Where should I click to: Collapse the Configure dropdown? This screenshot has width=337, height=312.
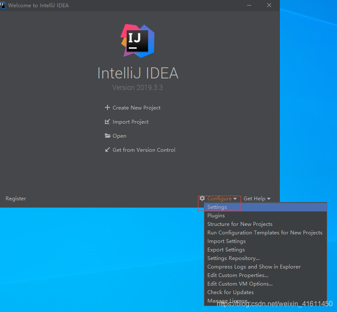coord(222,199)
